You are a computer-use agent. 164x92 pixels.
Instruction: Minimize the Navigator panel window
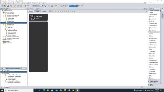coord(26,68)
